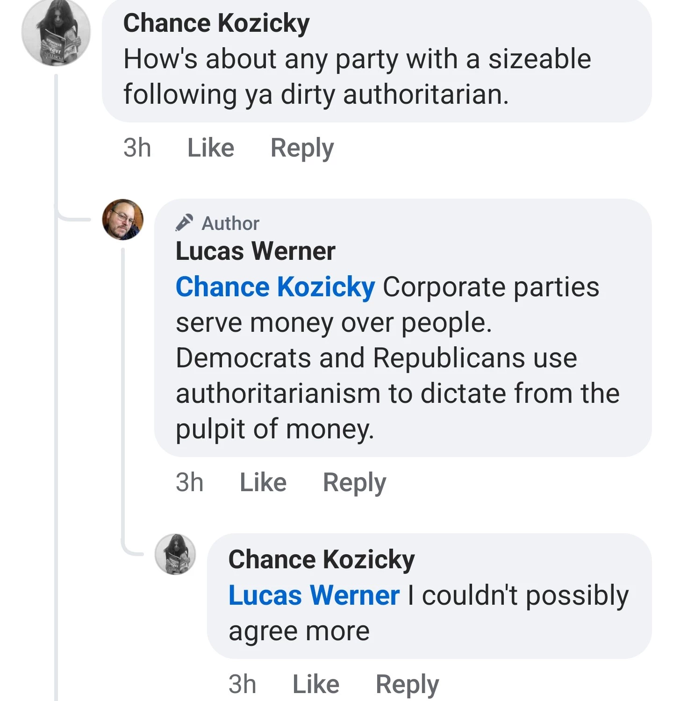Open Chance Kozicky's profile picture on top comment

coord(56,33)
